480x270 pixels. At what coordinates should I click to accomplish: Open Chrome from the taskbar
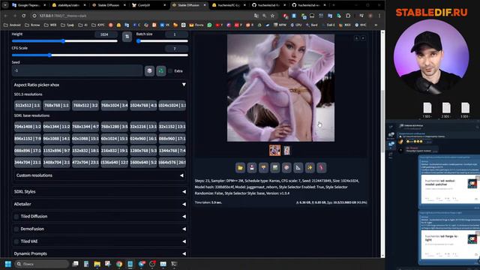coord(119,264)
